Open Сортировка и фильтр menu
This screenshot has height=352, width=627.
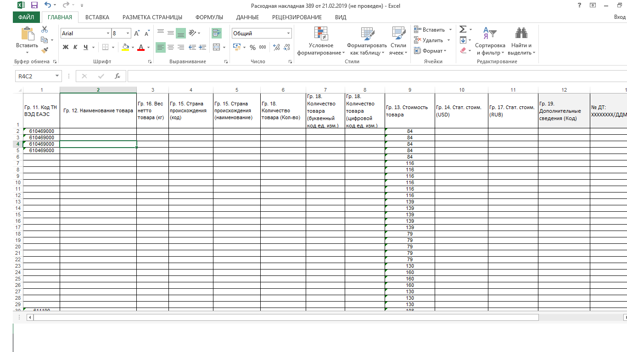[490, 41]
